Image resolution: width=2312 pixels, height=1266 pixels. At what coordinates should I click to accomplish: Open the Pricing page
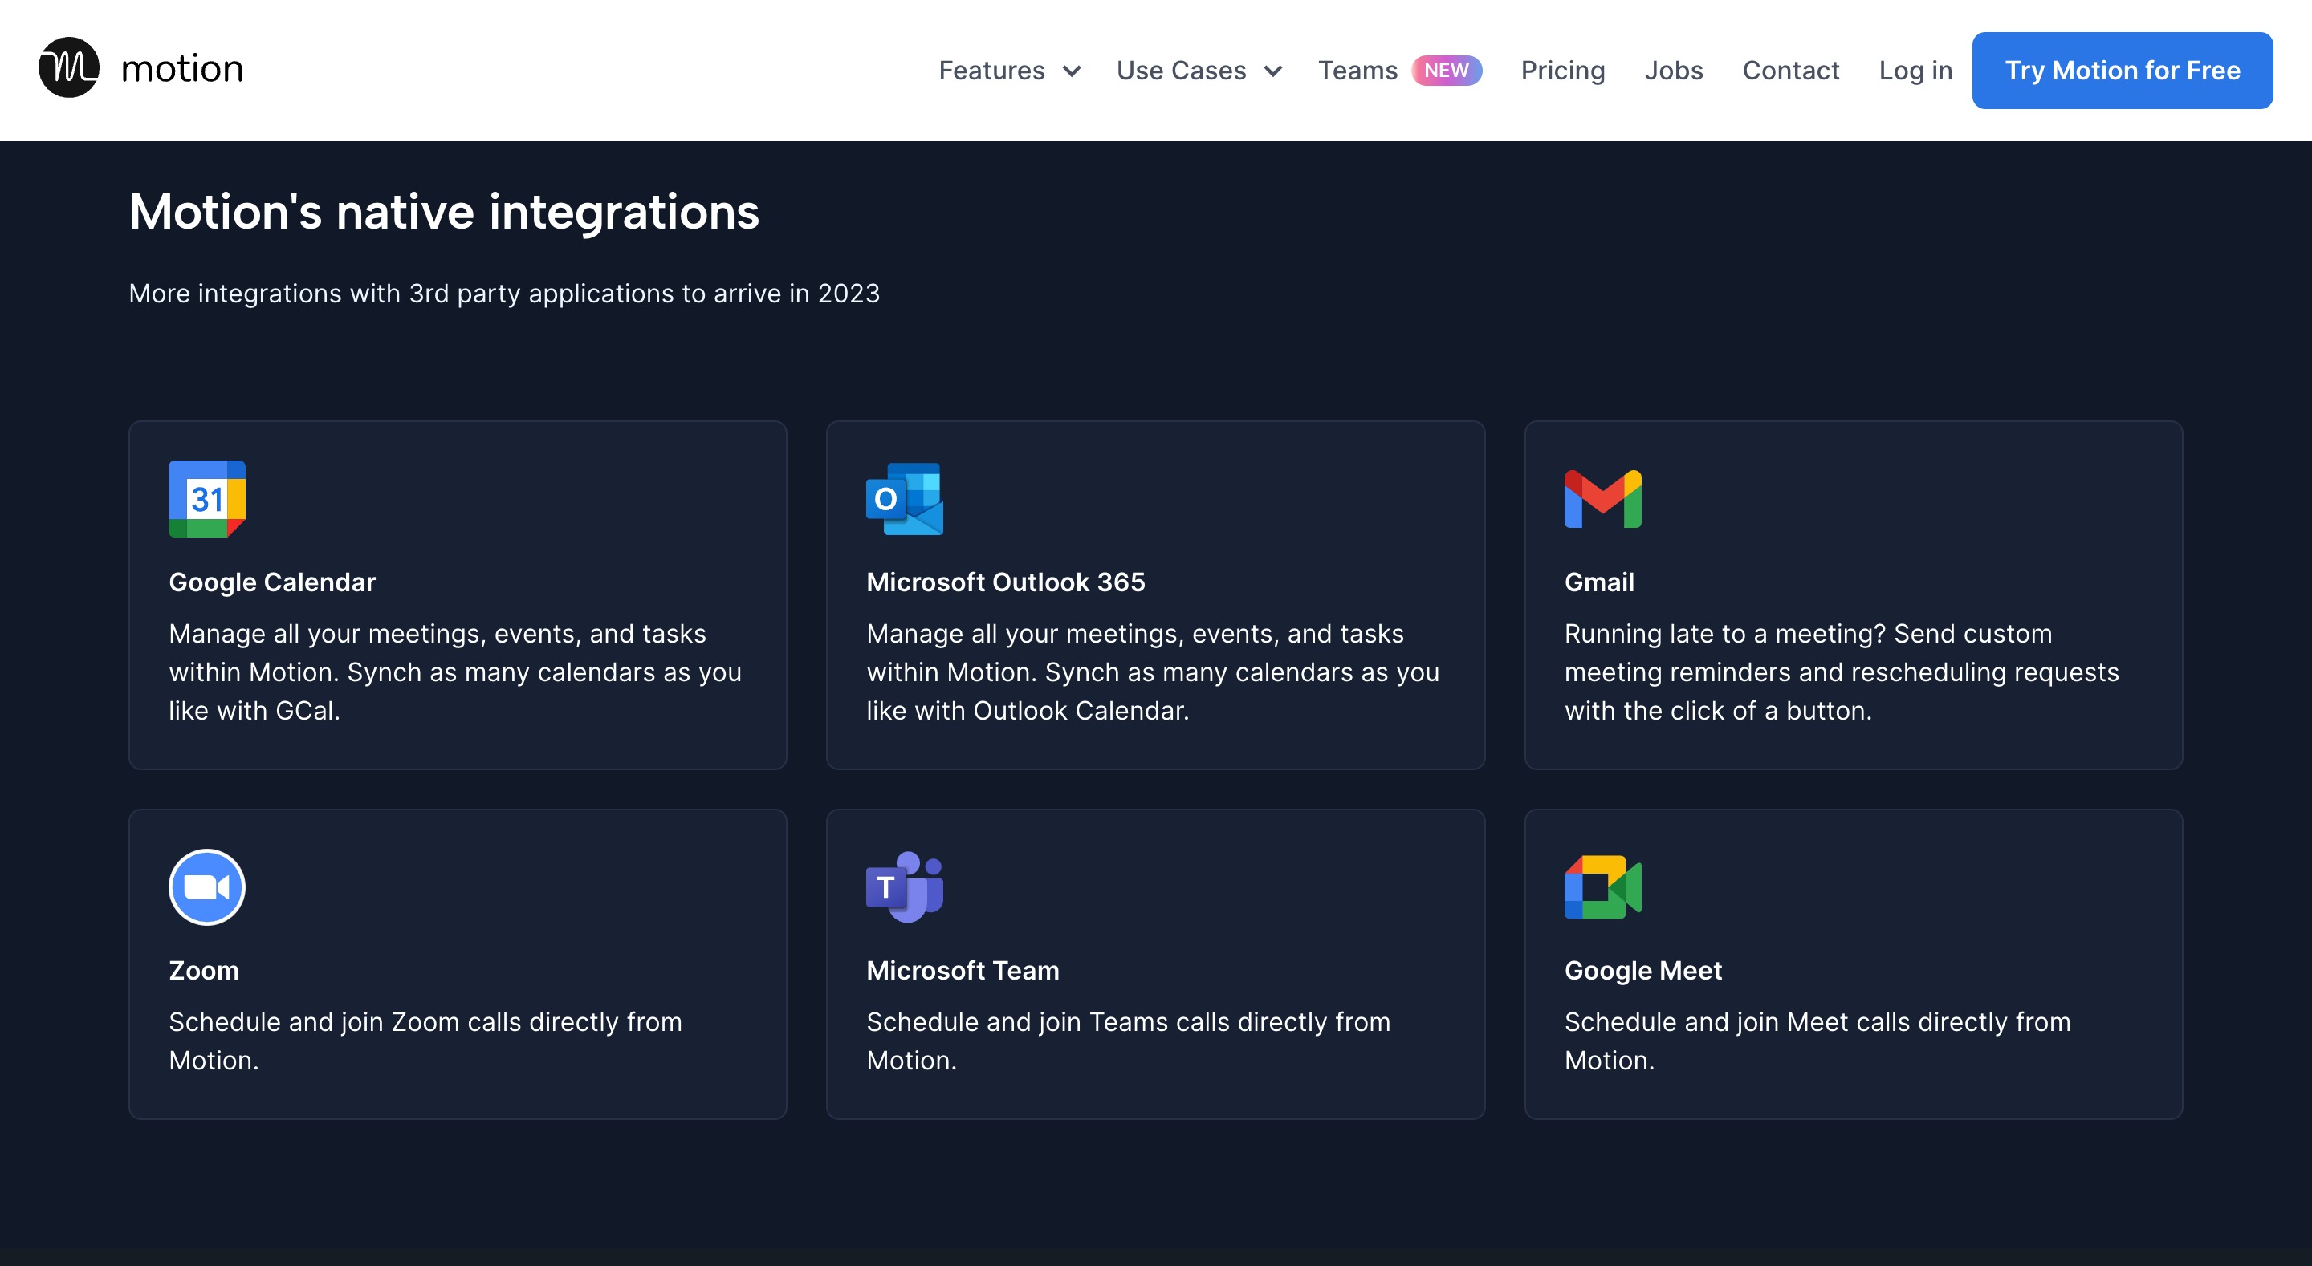(1562, 70)
